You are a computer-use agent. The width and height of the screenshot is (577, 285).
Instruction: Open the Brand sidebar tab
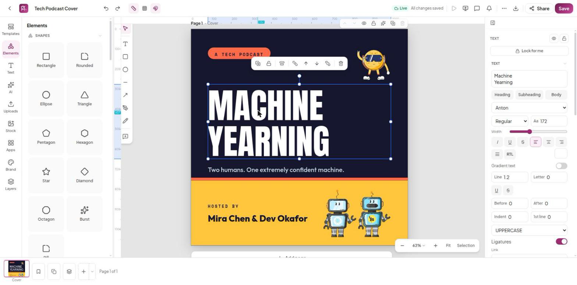[x=11, y=165]
